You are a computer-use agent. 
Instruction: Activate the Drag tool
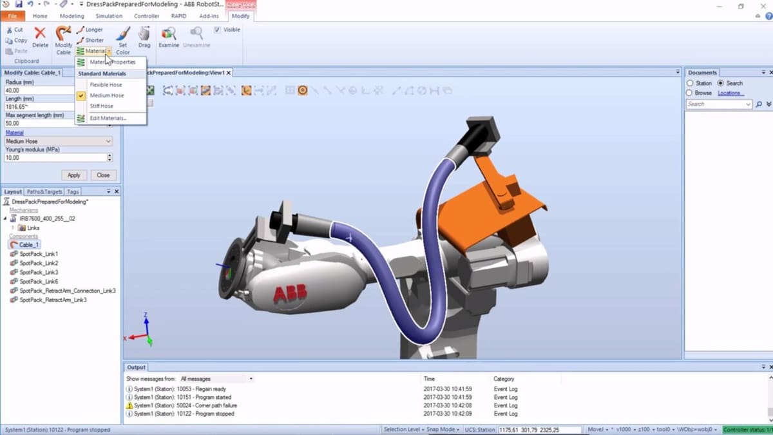144,34
